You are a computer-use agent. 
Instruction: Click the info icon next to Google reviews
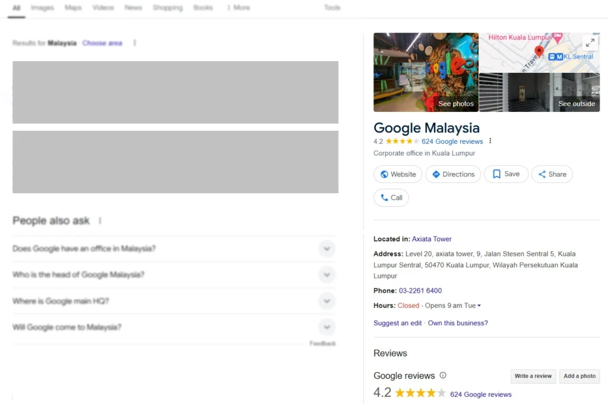pyautogui.click(x=443, y=376)
